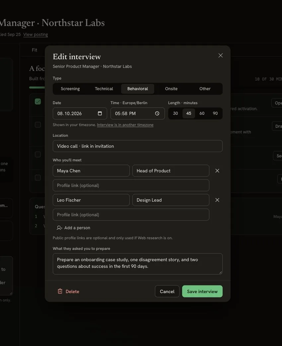Grab the preparation textarea resize handle
This screenshot has height=346, width=282.
221,272
